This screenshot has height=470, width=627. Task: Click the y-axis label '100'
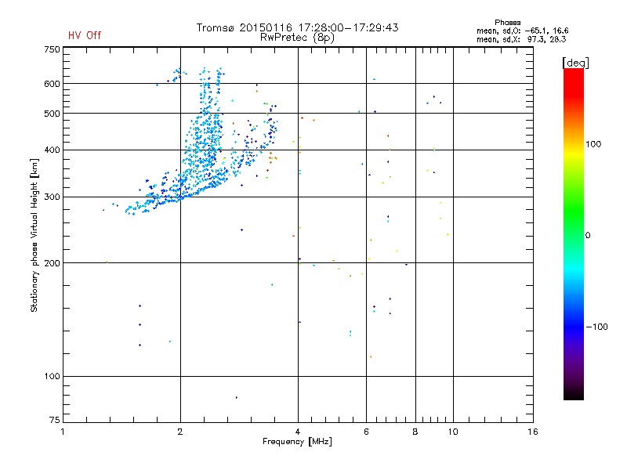(x=52, y=377)
